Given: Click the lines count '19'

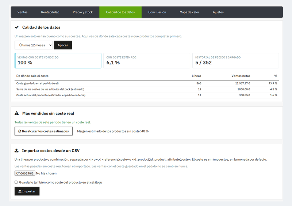Looking at the screenshot, I should point(200,89).
